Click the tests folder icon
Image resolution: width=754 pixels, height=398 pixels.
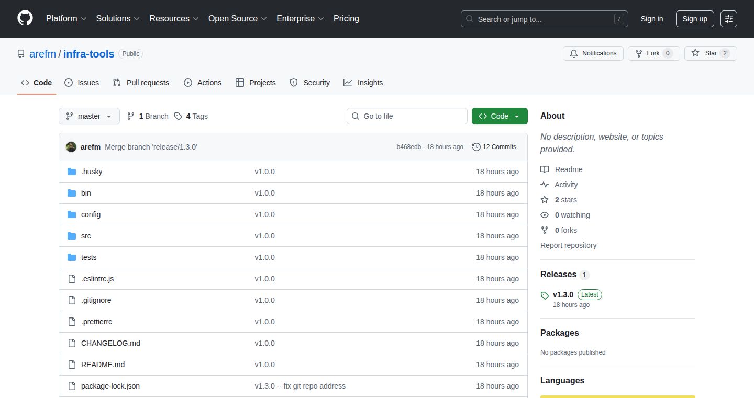pos(72,257)
